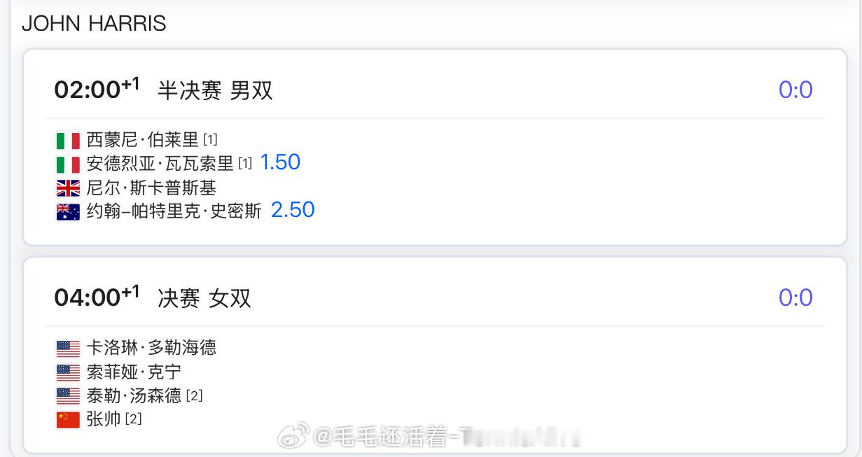The image size is (862, 457).
Task: Select the 1.50 odds value
Action: click(x=280, y=162)
